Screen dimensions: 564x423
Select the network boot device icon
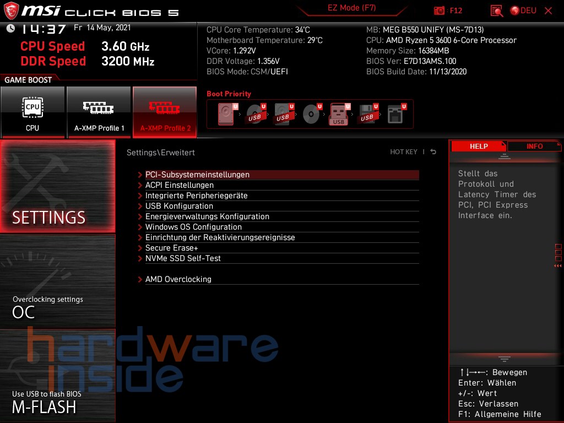pos(394,114)
